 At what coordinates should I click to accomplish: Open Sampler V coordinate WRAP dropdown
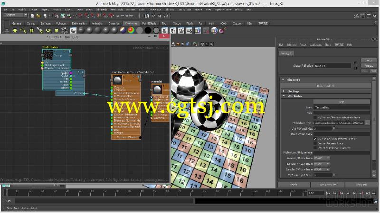322,164
